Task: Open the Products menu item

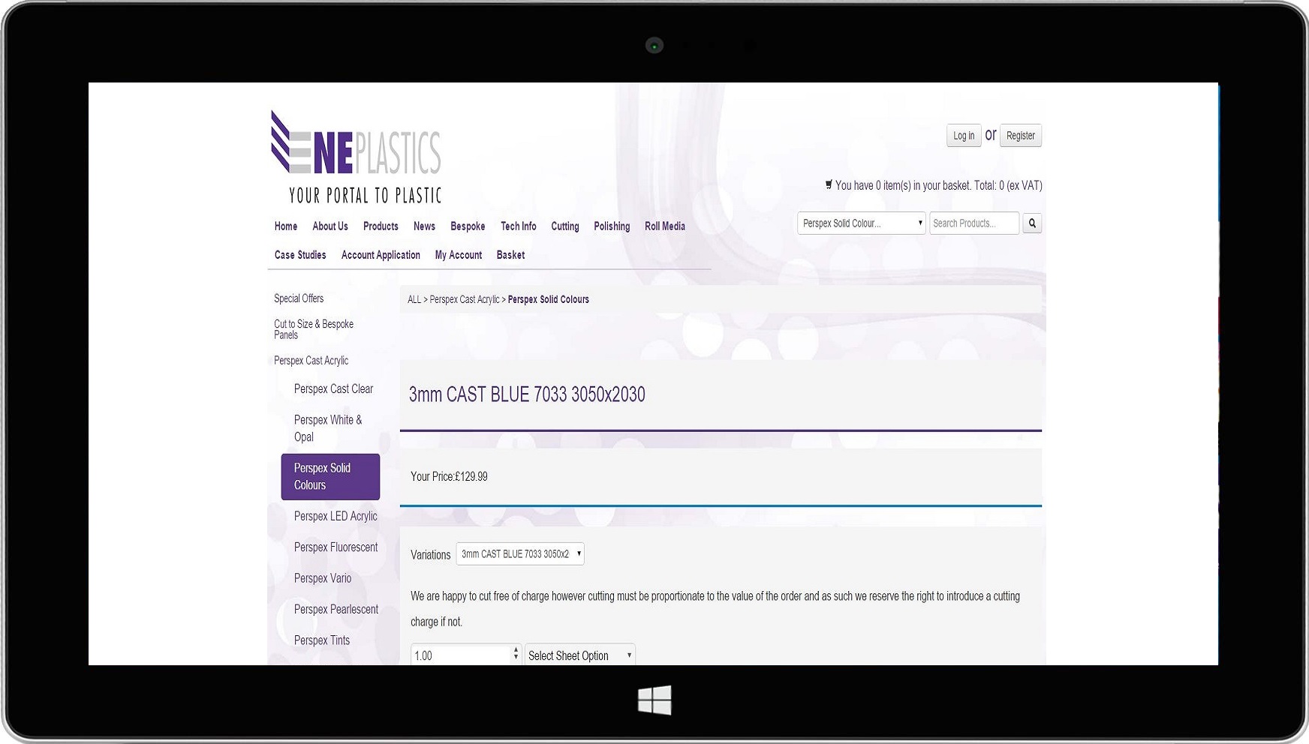Action: (381, 226)
